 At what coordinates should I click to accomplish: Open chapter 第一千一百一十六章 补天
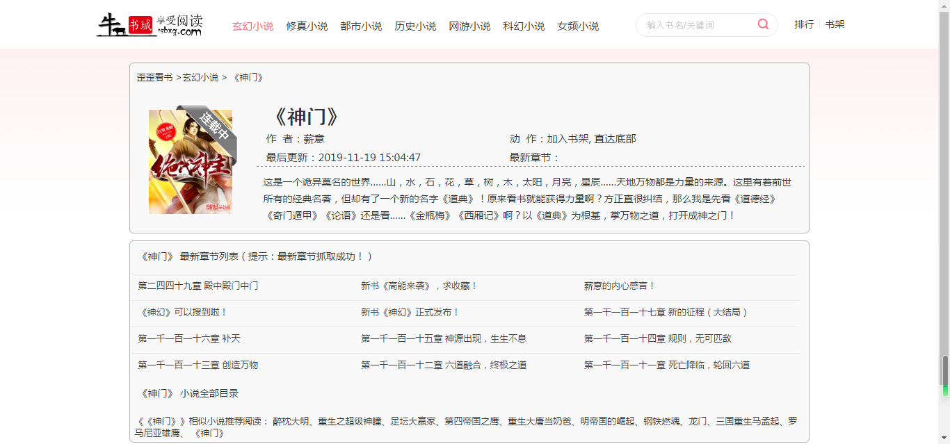coord(189,338)
